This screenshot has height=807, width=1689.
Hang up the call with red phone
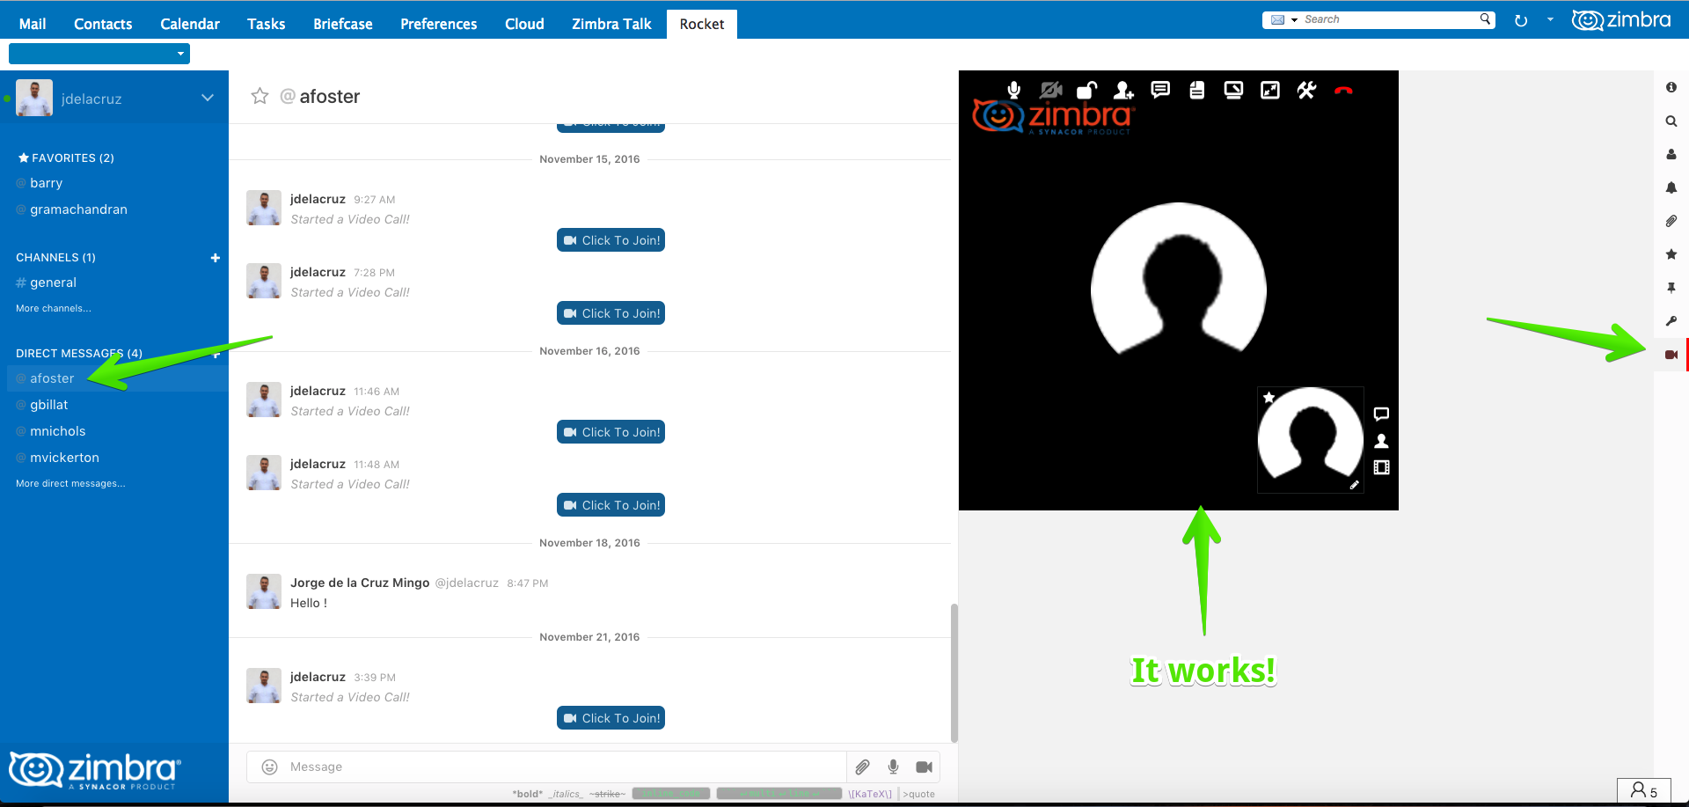point(1343,90)
